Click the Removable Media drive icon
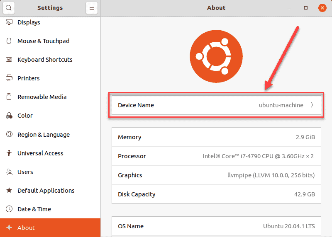This screenshot has width=332, height=237. (9, 97)
